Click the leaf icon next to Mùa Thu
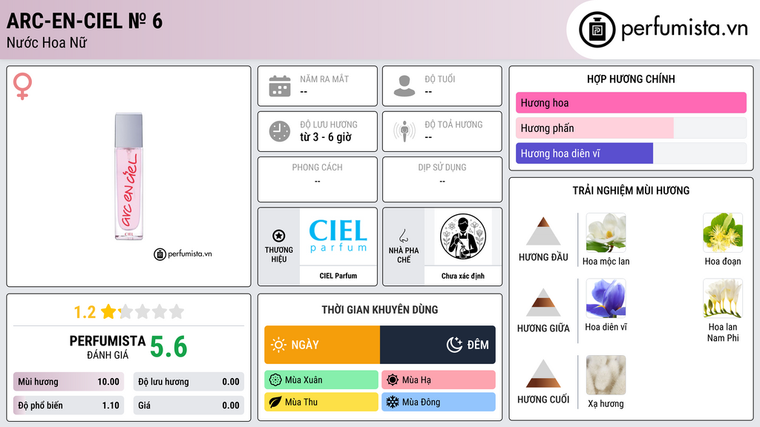Image resolution: width=760 pixels, height=427 pixels. click(x=275, y=402)
